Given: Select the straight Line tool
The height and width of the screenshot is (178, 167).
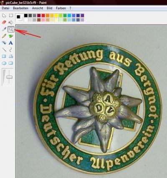Looking at the screenshot, I should click(4, 50).
